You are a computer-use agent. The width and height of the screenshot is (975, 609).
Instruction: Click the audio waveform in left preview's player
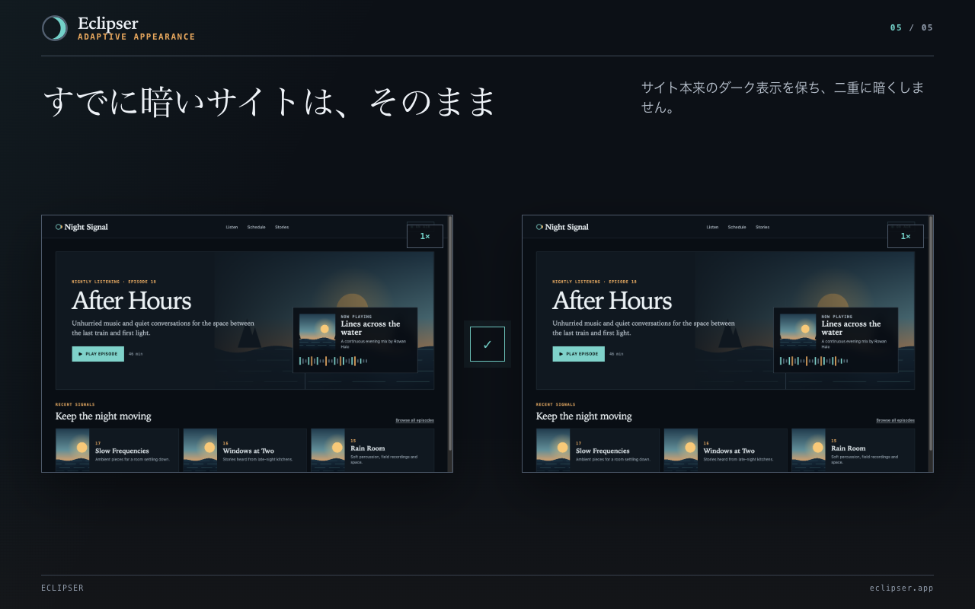333,361
